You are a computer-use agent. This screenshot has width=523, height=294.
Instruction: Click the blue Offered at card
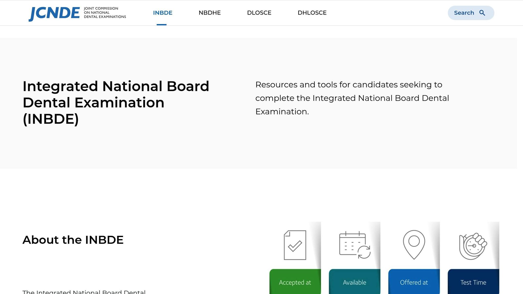click(x=414, y=281)
